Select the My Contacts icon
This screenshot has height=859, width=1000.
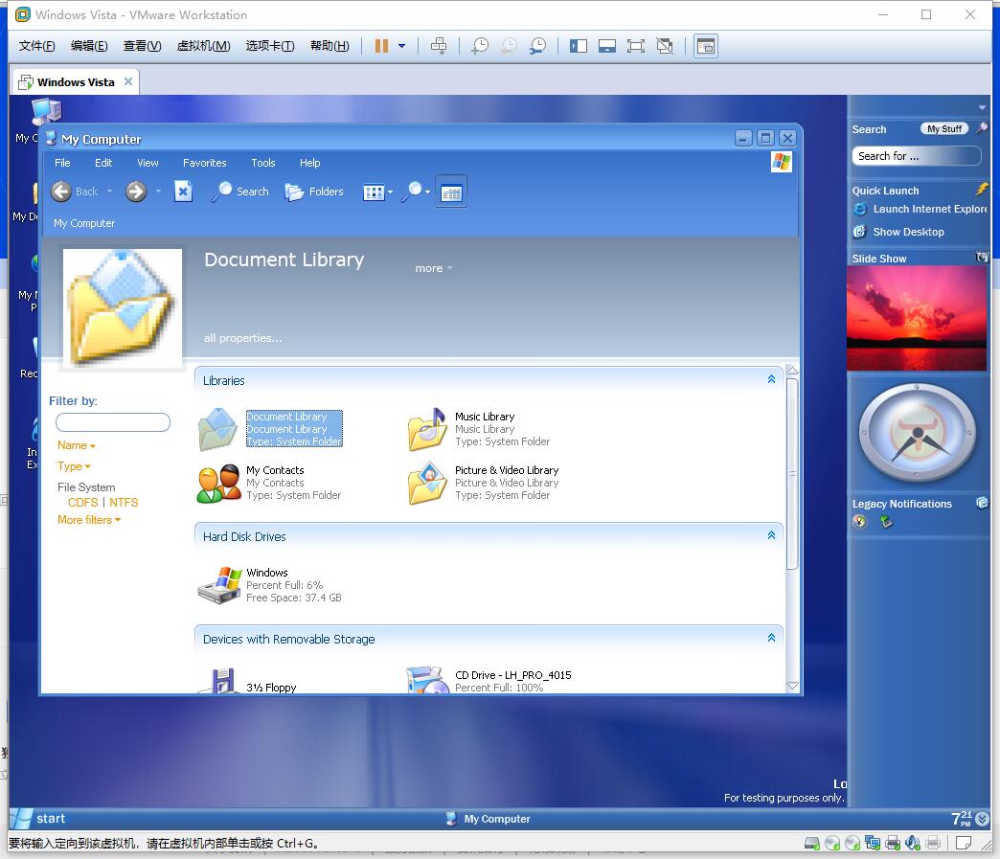pyautogui.click(x=218, y=483)
